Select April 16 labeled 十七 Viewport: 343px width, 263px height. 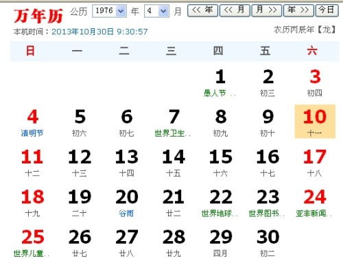coord(268,163)
